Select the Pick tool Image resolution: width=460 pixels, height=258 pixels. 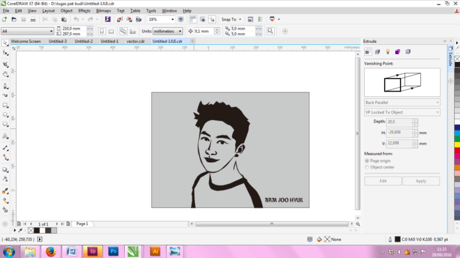point(5,43)
